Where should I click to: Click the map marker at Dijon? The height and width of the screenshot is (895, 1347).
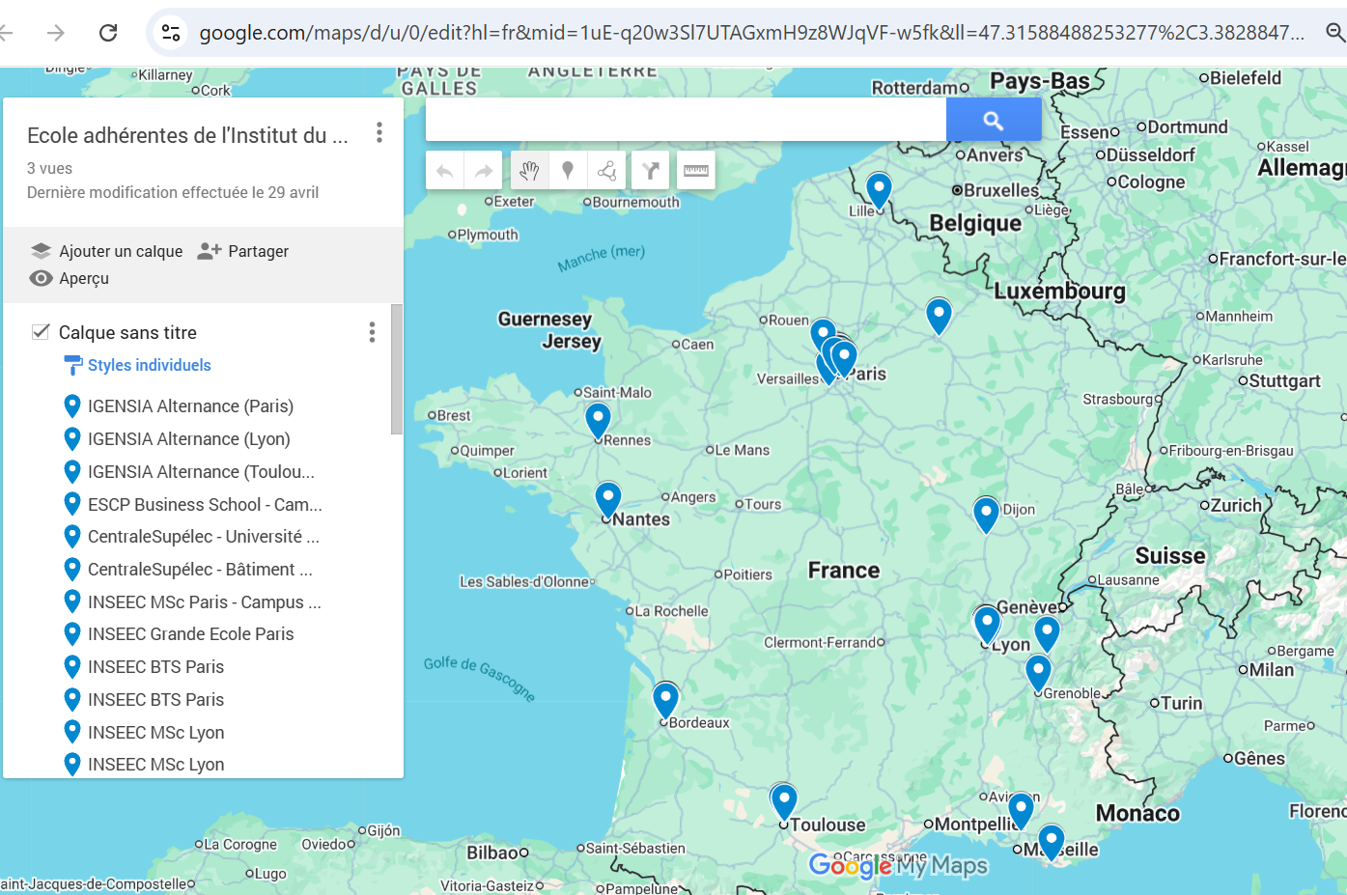pyautogui.click(x=986, y=513)
